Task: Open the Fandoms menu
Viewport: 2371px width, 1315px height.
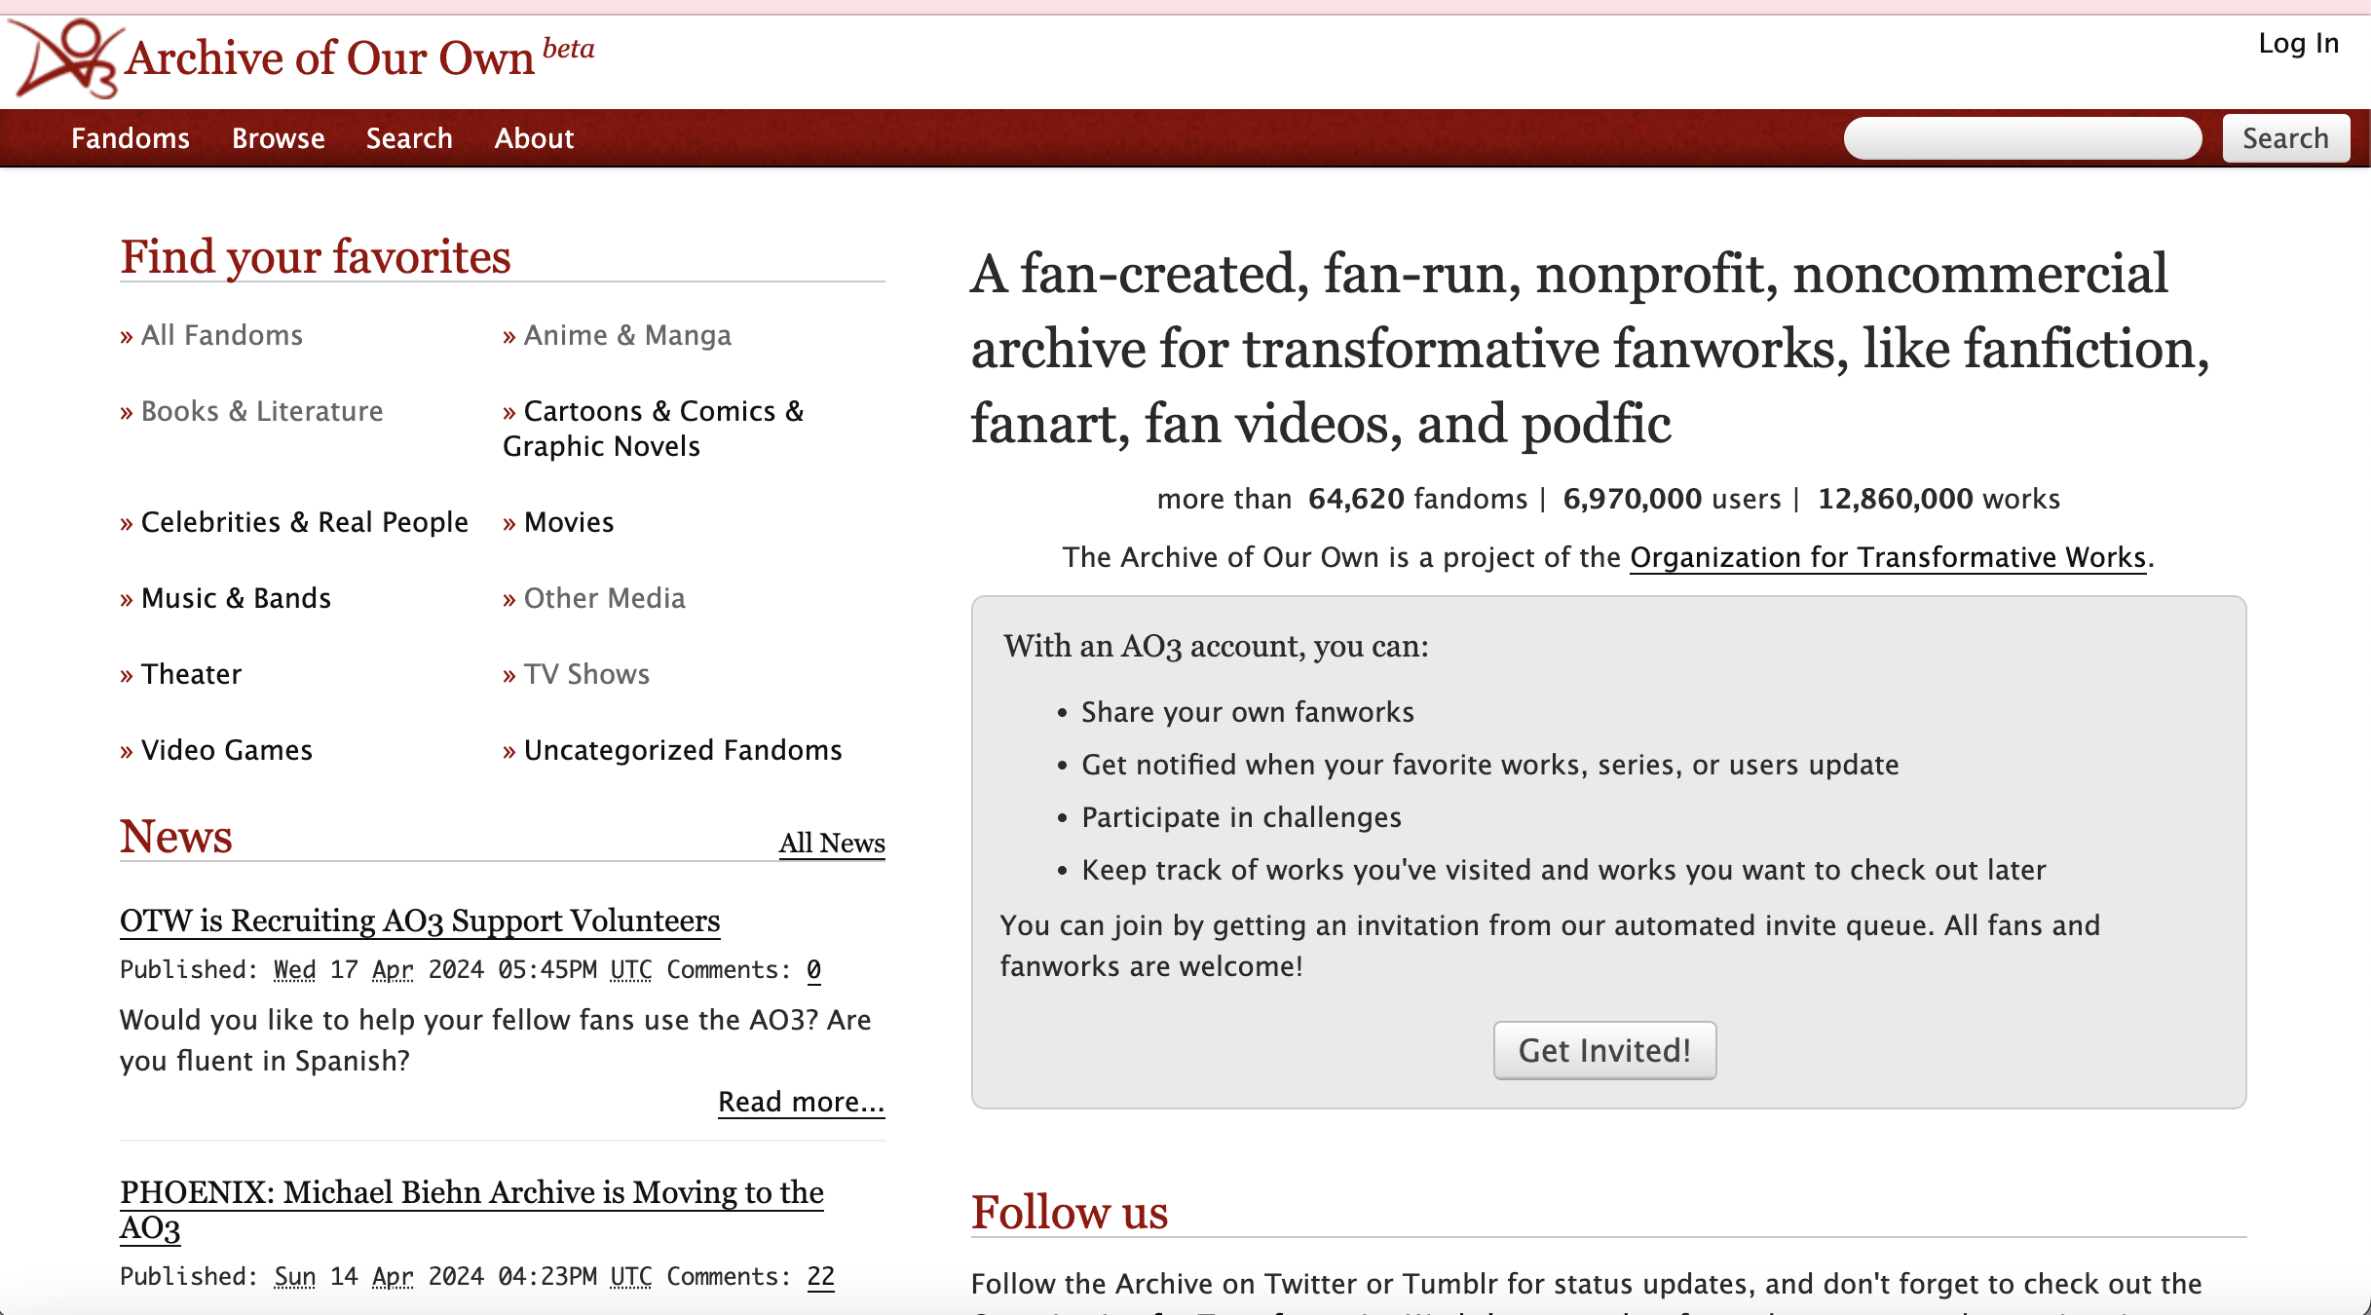Action: click(x=131, y=138)
